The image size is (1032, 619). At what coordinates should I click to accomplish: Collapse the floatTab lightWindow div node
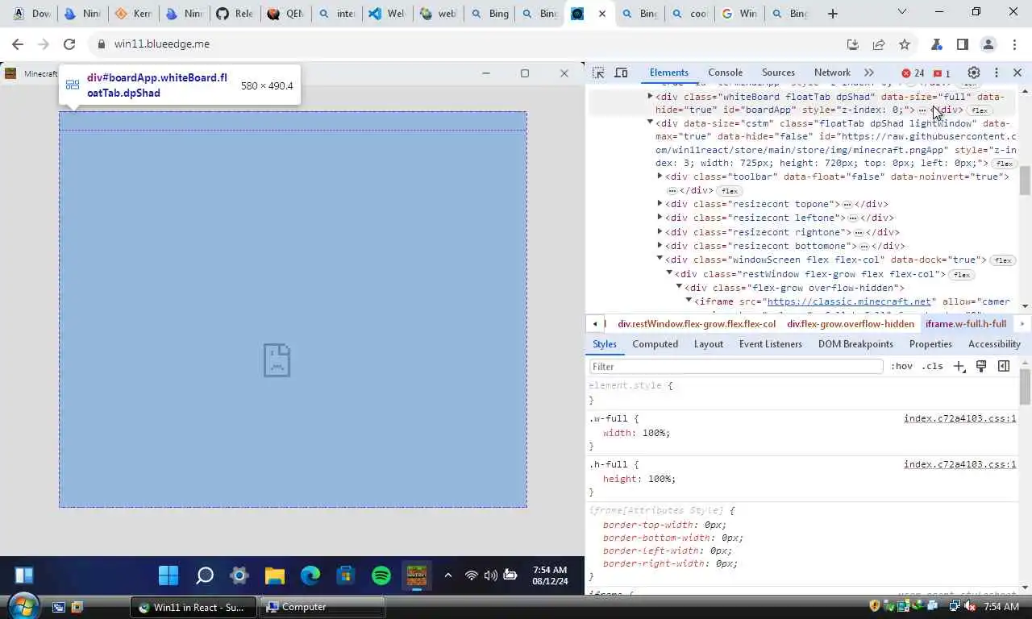(650, 123)
